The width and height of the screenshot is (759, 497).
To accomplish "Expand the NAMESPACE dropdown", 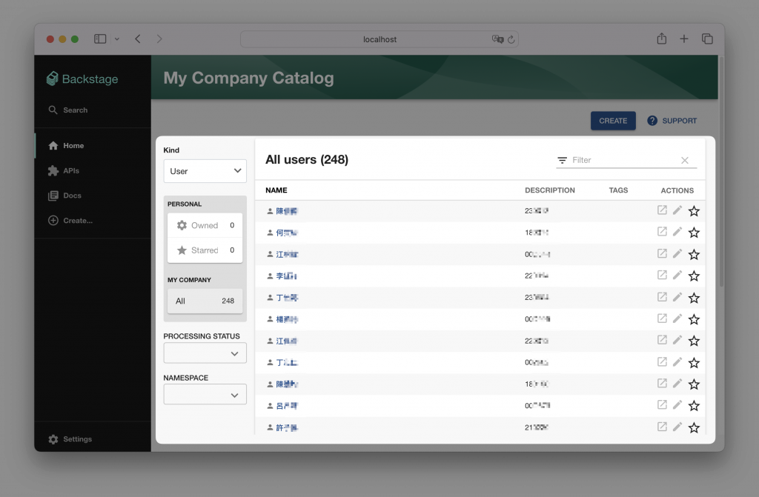I will (205, 394).
